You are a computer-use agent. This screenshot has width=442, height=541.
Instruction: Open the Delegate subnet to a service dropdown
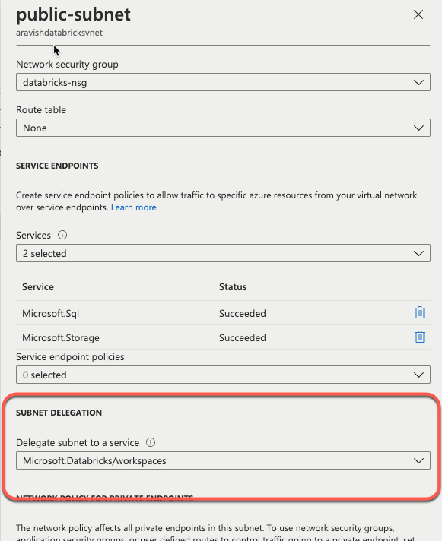point(223,460)
